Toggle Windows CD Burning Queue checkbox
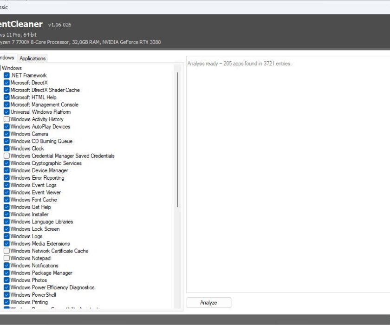This screenshot has height=325, width=390. click(6, 141)
